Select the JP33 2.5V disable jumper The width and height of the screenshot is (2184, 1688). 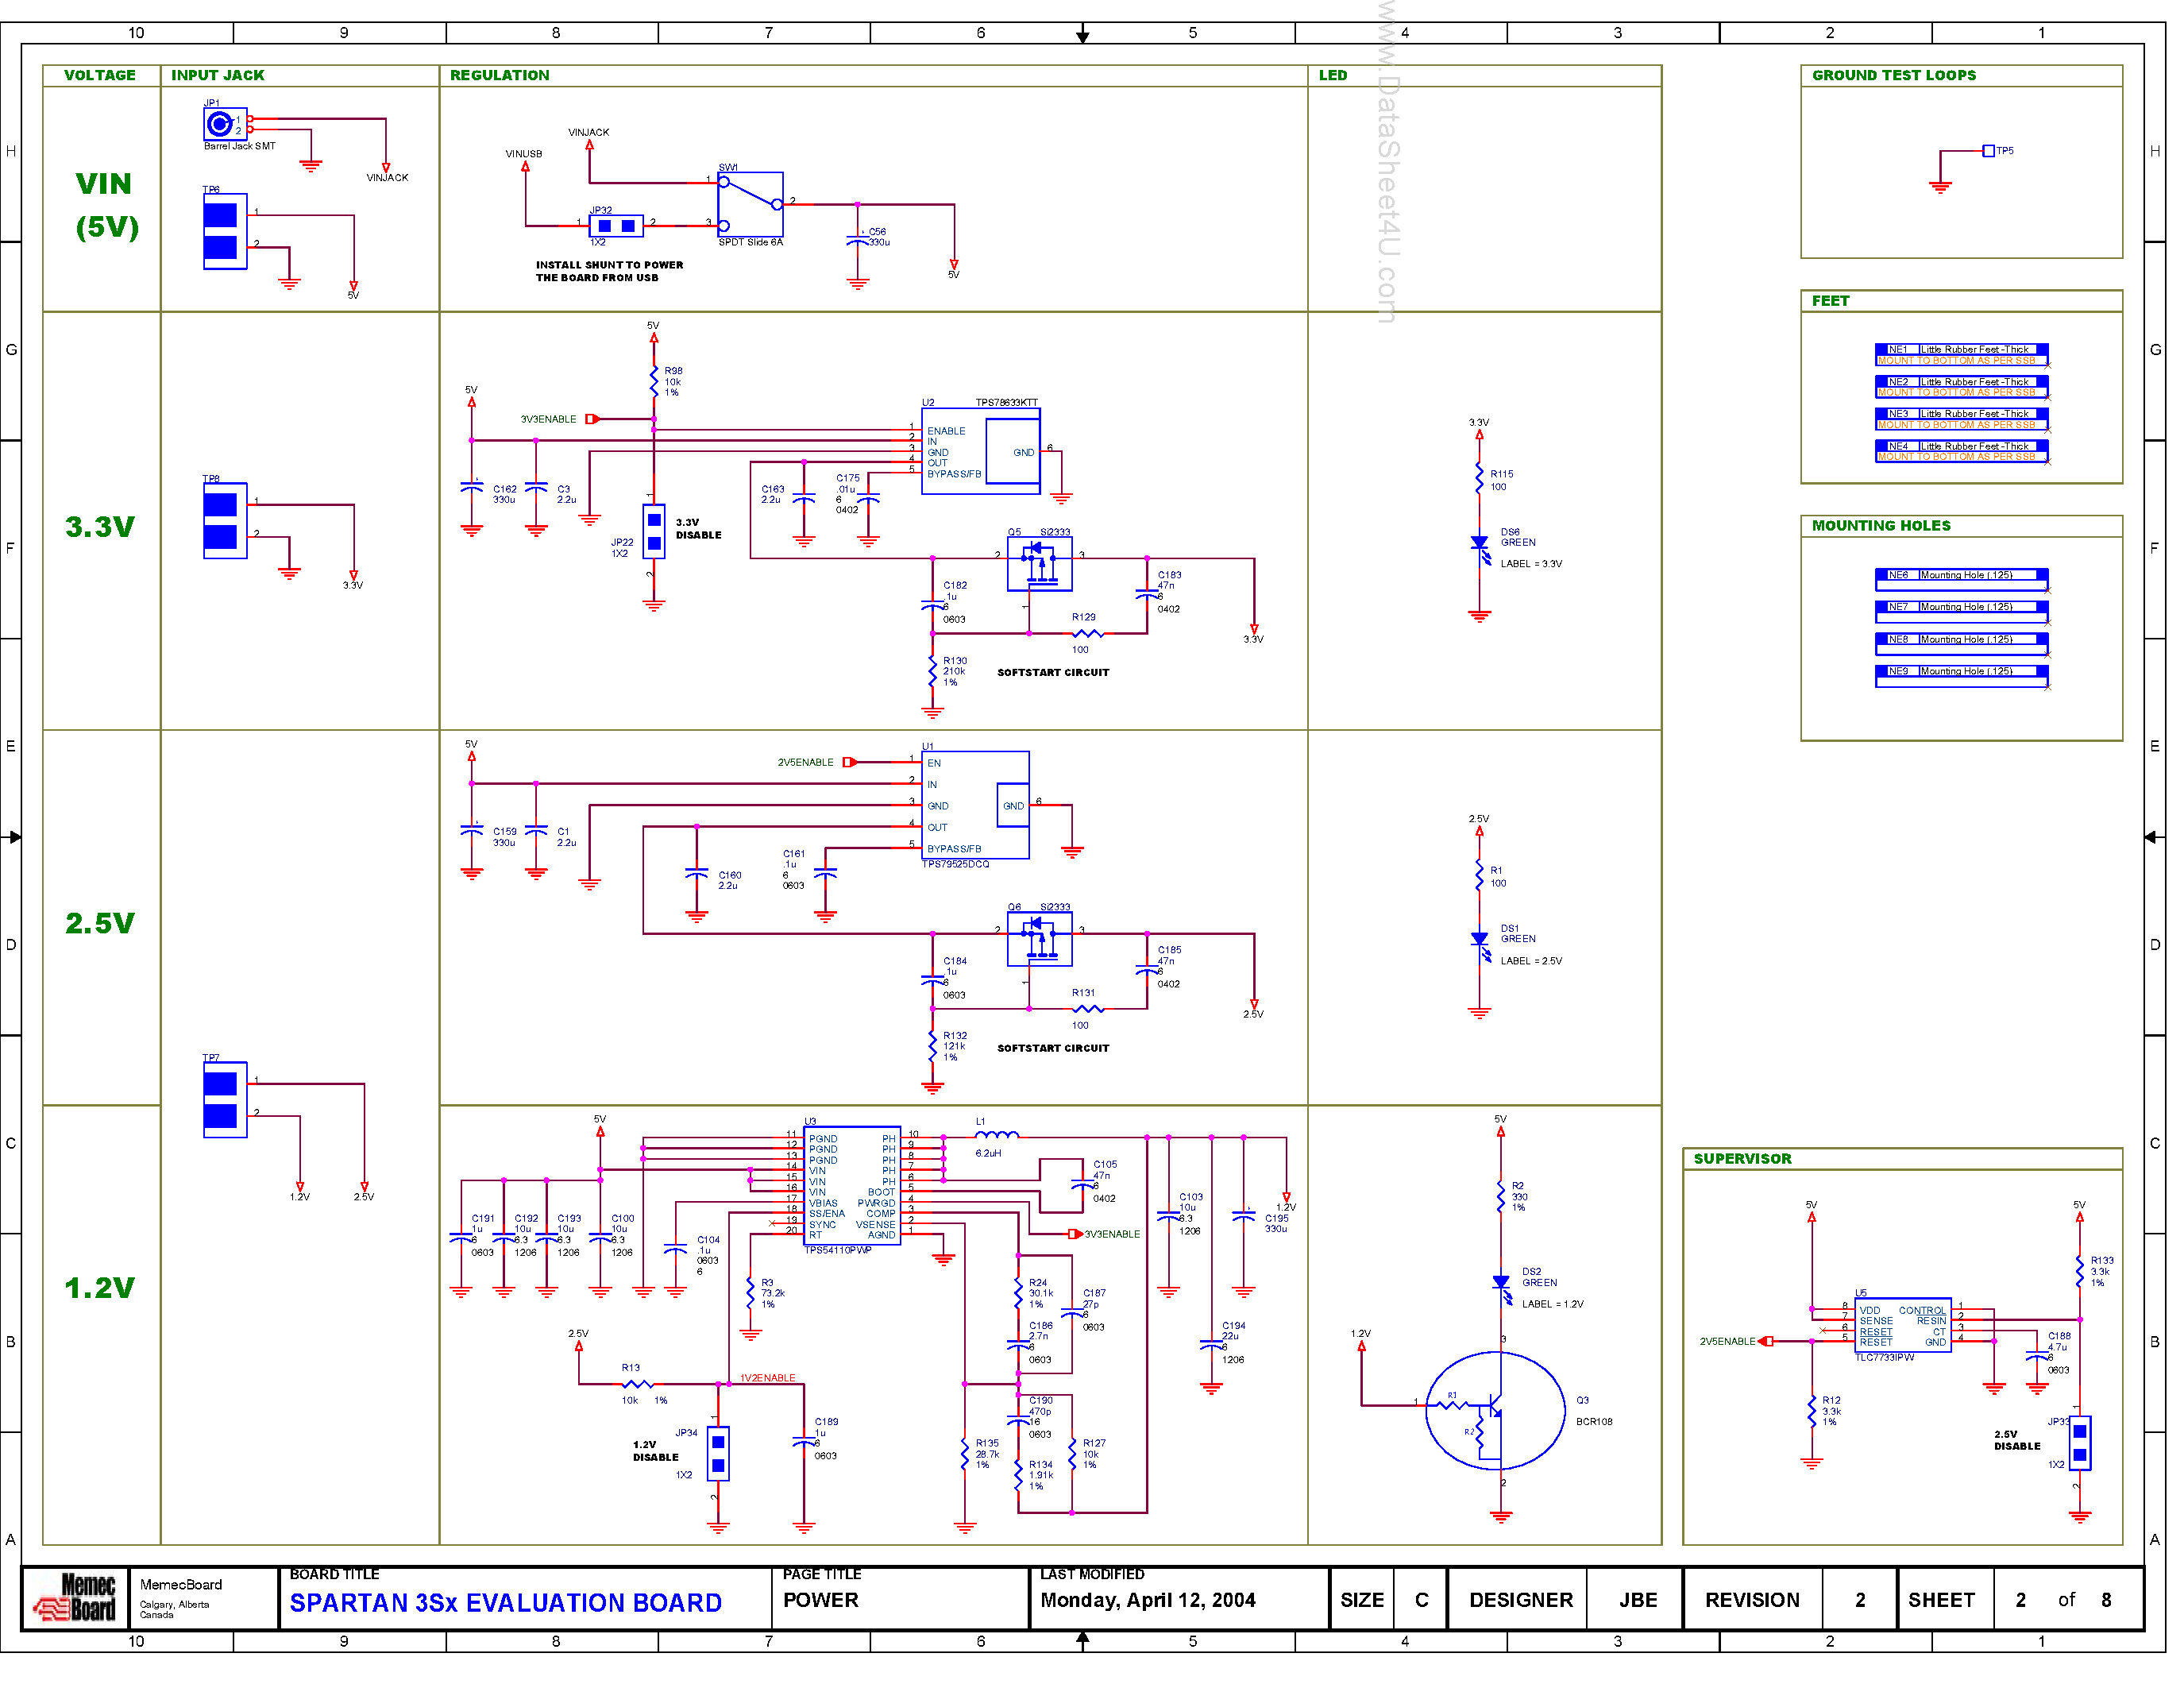point(2080,1443)
